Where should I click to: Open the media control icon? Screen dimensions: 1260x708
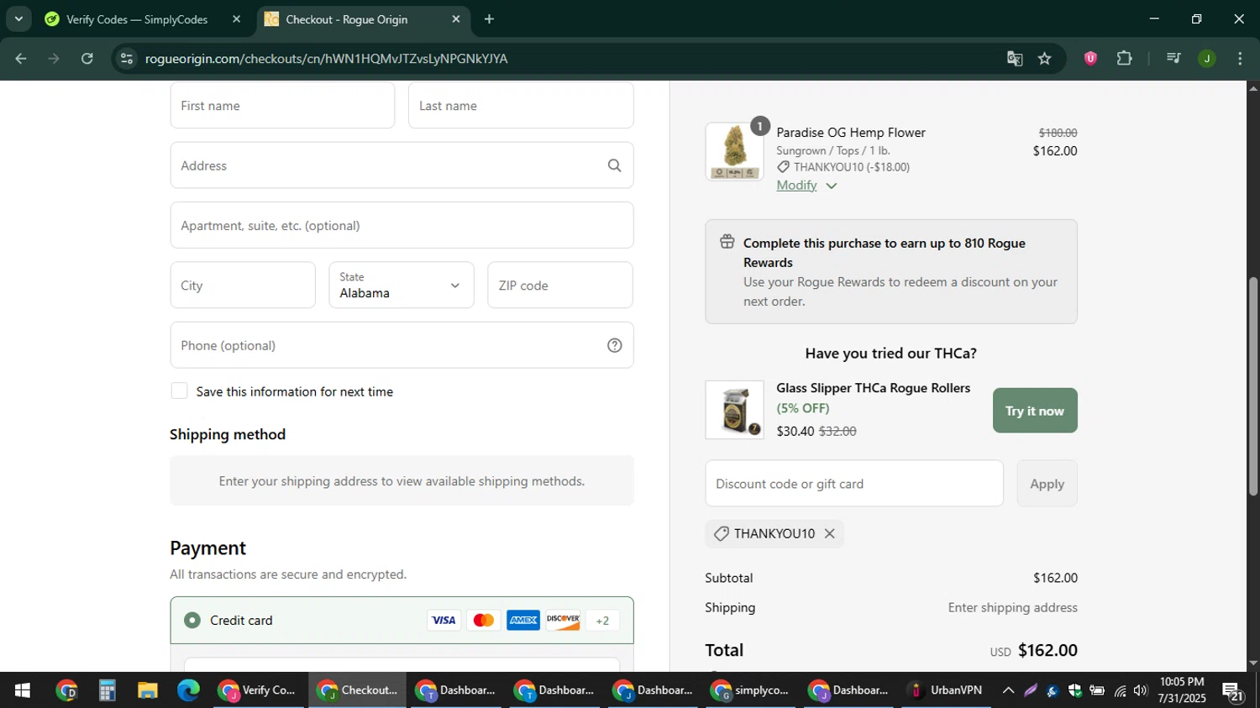point(1173,59)
